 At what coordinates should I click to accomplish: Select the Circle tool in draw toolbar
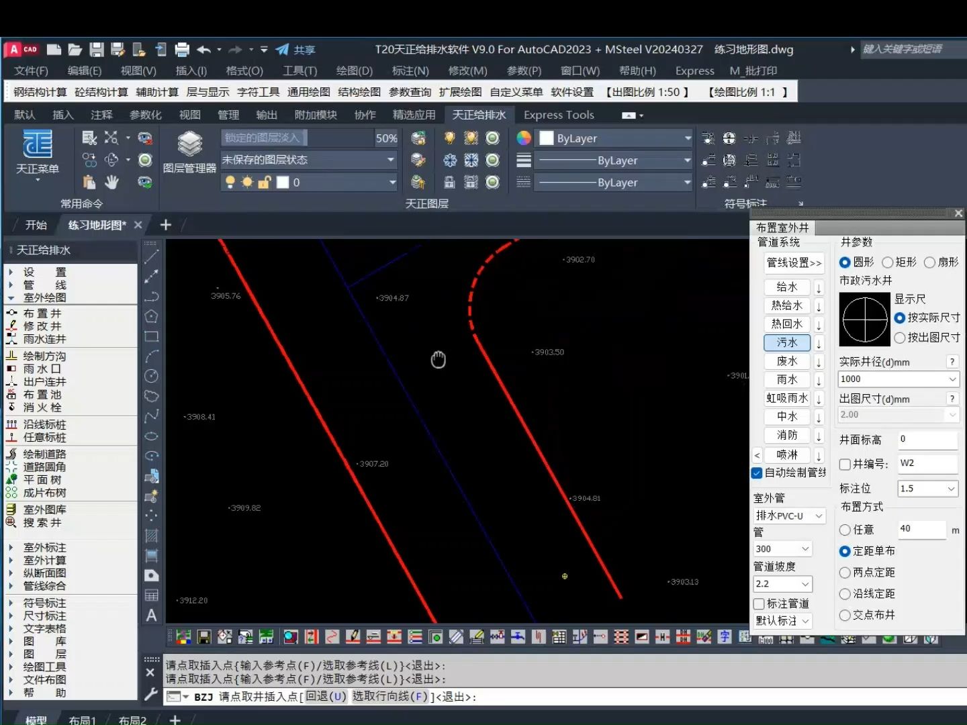pyautogui.click(x=152, y=376)
